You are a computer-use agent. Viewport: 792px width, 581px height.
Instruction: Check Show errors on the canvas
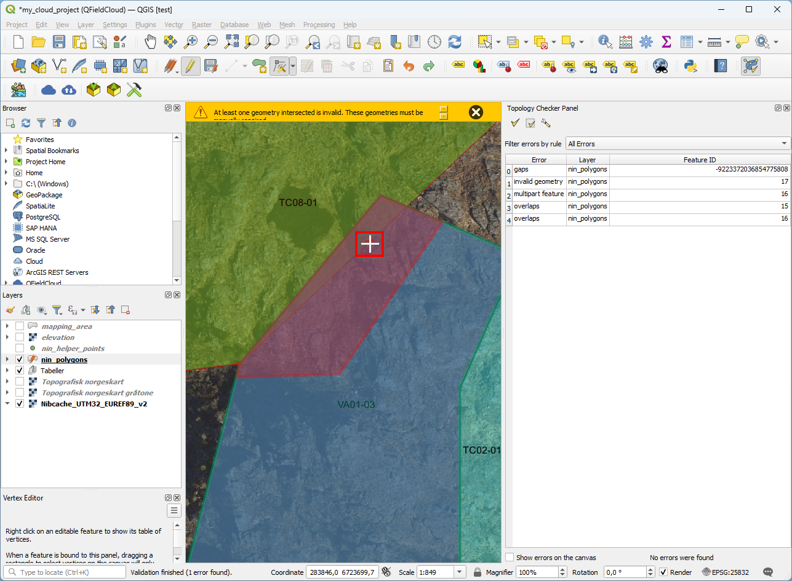[510, 558]
